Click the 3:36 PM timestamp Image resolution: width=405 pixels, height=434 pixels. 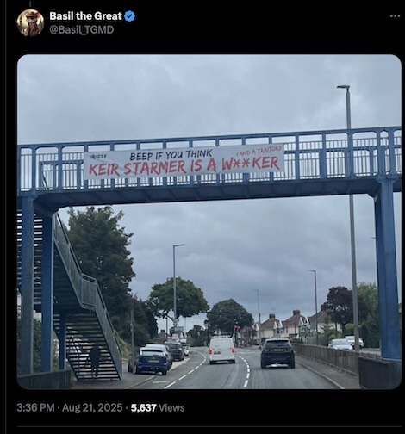(x=35, y=407)
